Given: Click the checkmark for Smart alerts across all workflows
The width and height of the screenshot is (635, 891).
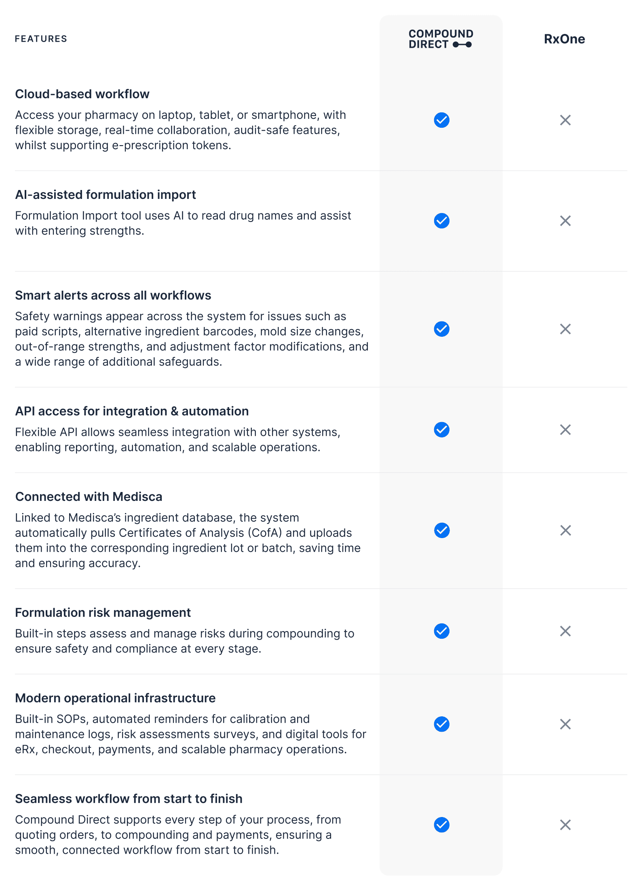Looking at the screenshot, I should [x=441, y=329].
